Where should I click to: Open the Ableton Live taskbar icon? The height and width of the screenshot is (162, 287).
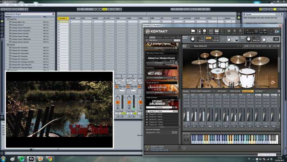pyautogui.click(x=31, y=159)
